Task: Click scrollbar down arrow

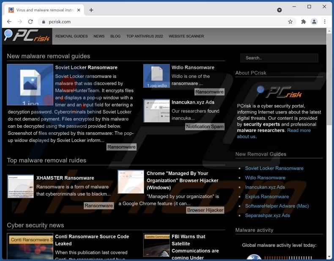Action: tap(329, 256)
